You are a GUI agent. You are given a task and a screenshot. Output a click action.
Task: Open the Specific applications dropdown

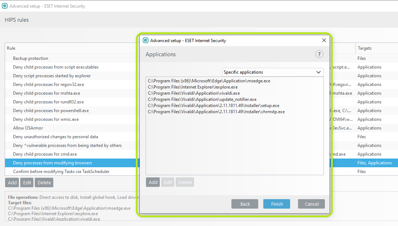273,72
